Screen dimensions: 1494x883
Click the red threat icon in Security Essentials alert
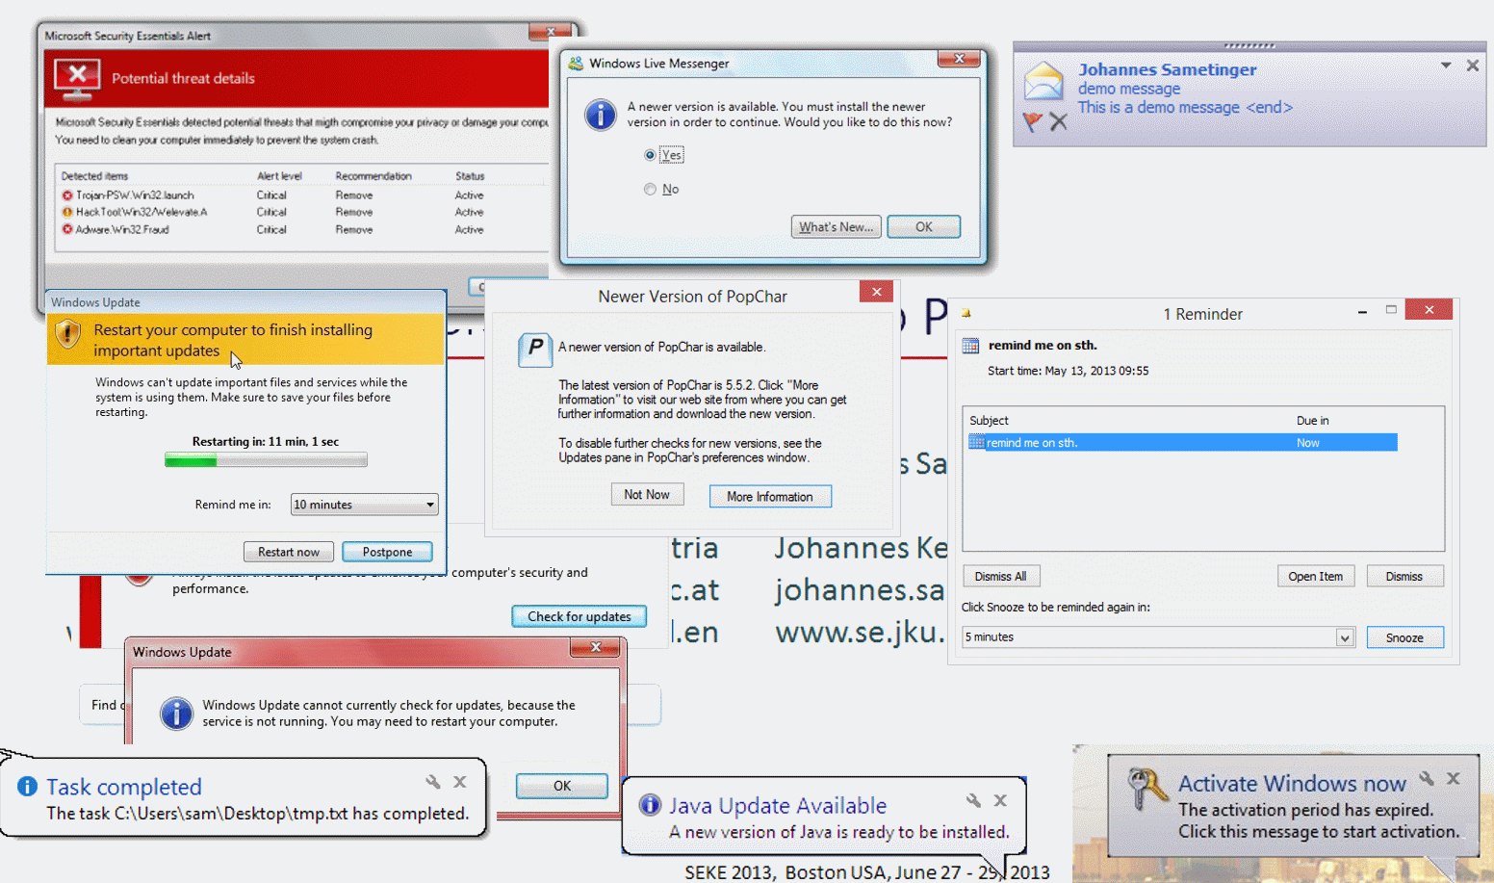tap(77, 79)
